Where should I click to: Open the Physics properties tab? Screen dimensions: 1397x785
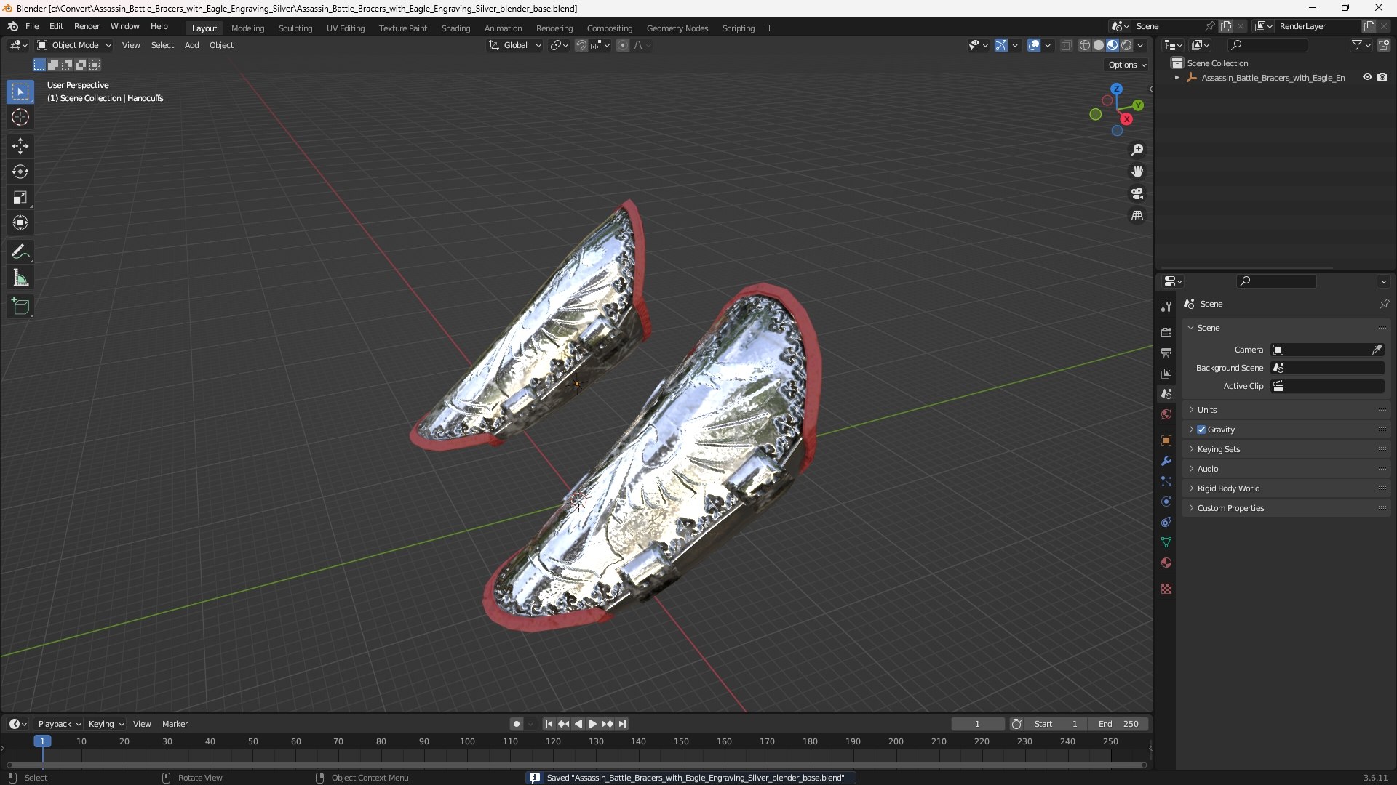click(x=1166, y=502)
